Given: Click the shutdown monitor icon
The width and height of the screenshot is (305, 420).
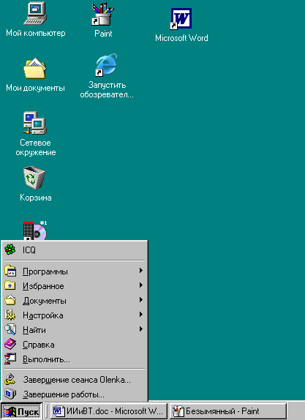Looking at the screenshot, I should 10,394.
